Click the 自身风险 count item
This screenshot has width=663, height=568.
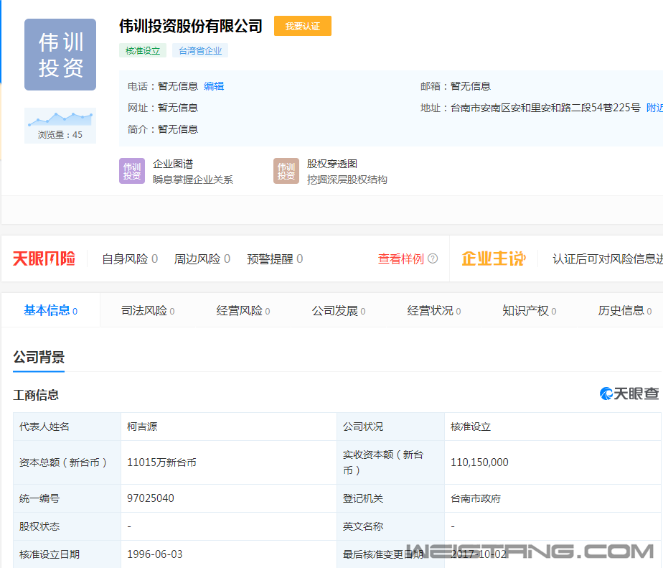coord(130,259)
